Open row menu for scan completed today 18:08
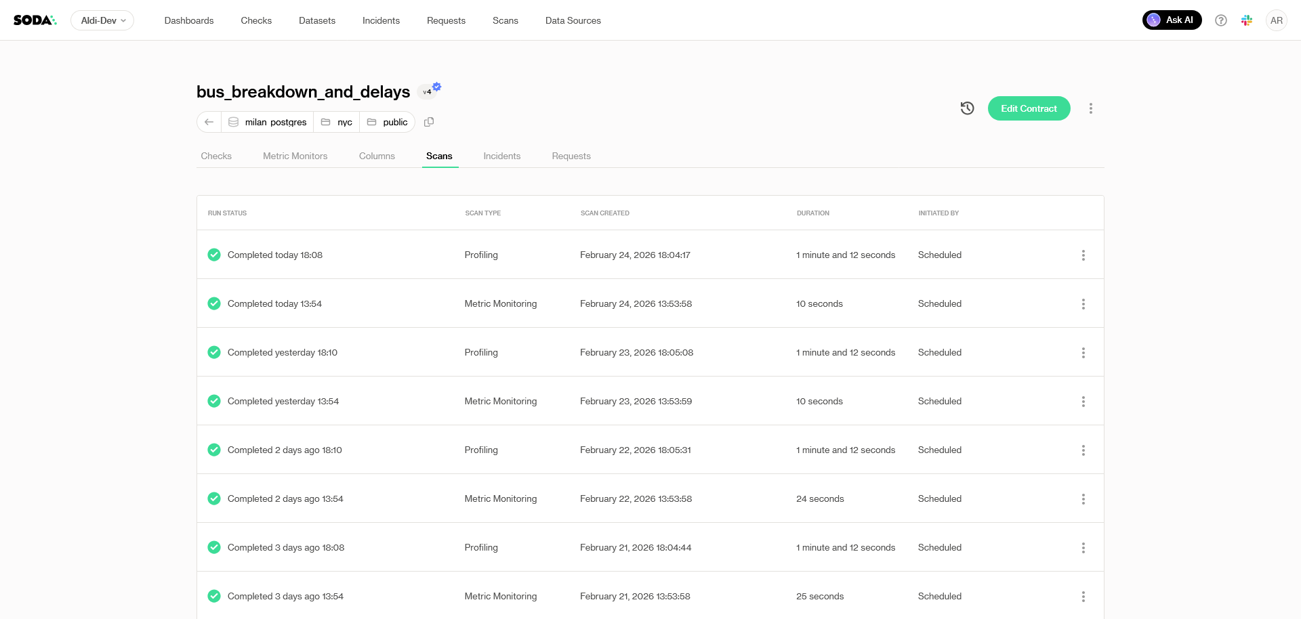The height and width of the screenshot is (619, 1301). (x=1083, y=255)
